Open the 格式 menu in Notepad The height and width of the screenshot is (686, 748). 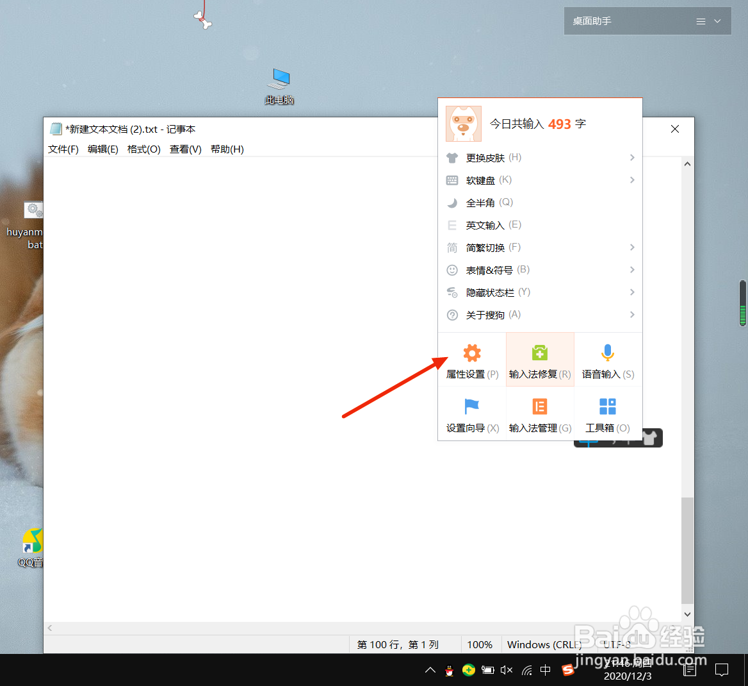(x=143, y=149)
